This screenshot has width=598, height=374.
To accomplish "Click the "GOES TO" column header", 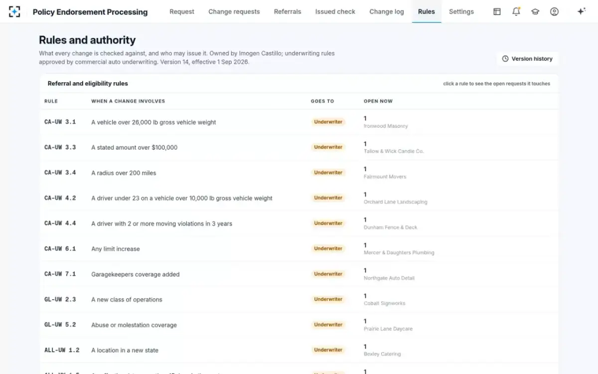I will (x=322, y=101).
